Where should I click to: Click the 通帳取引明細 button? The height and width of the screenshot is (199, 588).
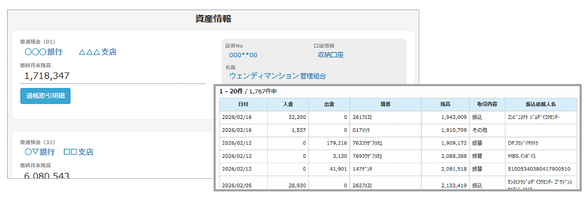point(45,96)
